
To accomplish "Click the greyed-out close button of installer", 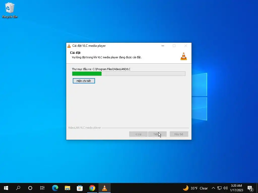I will pyautogui.click(x=186, y=46).
